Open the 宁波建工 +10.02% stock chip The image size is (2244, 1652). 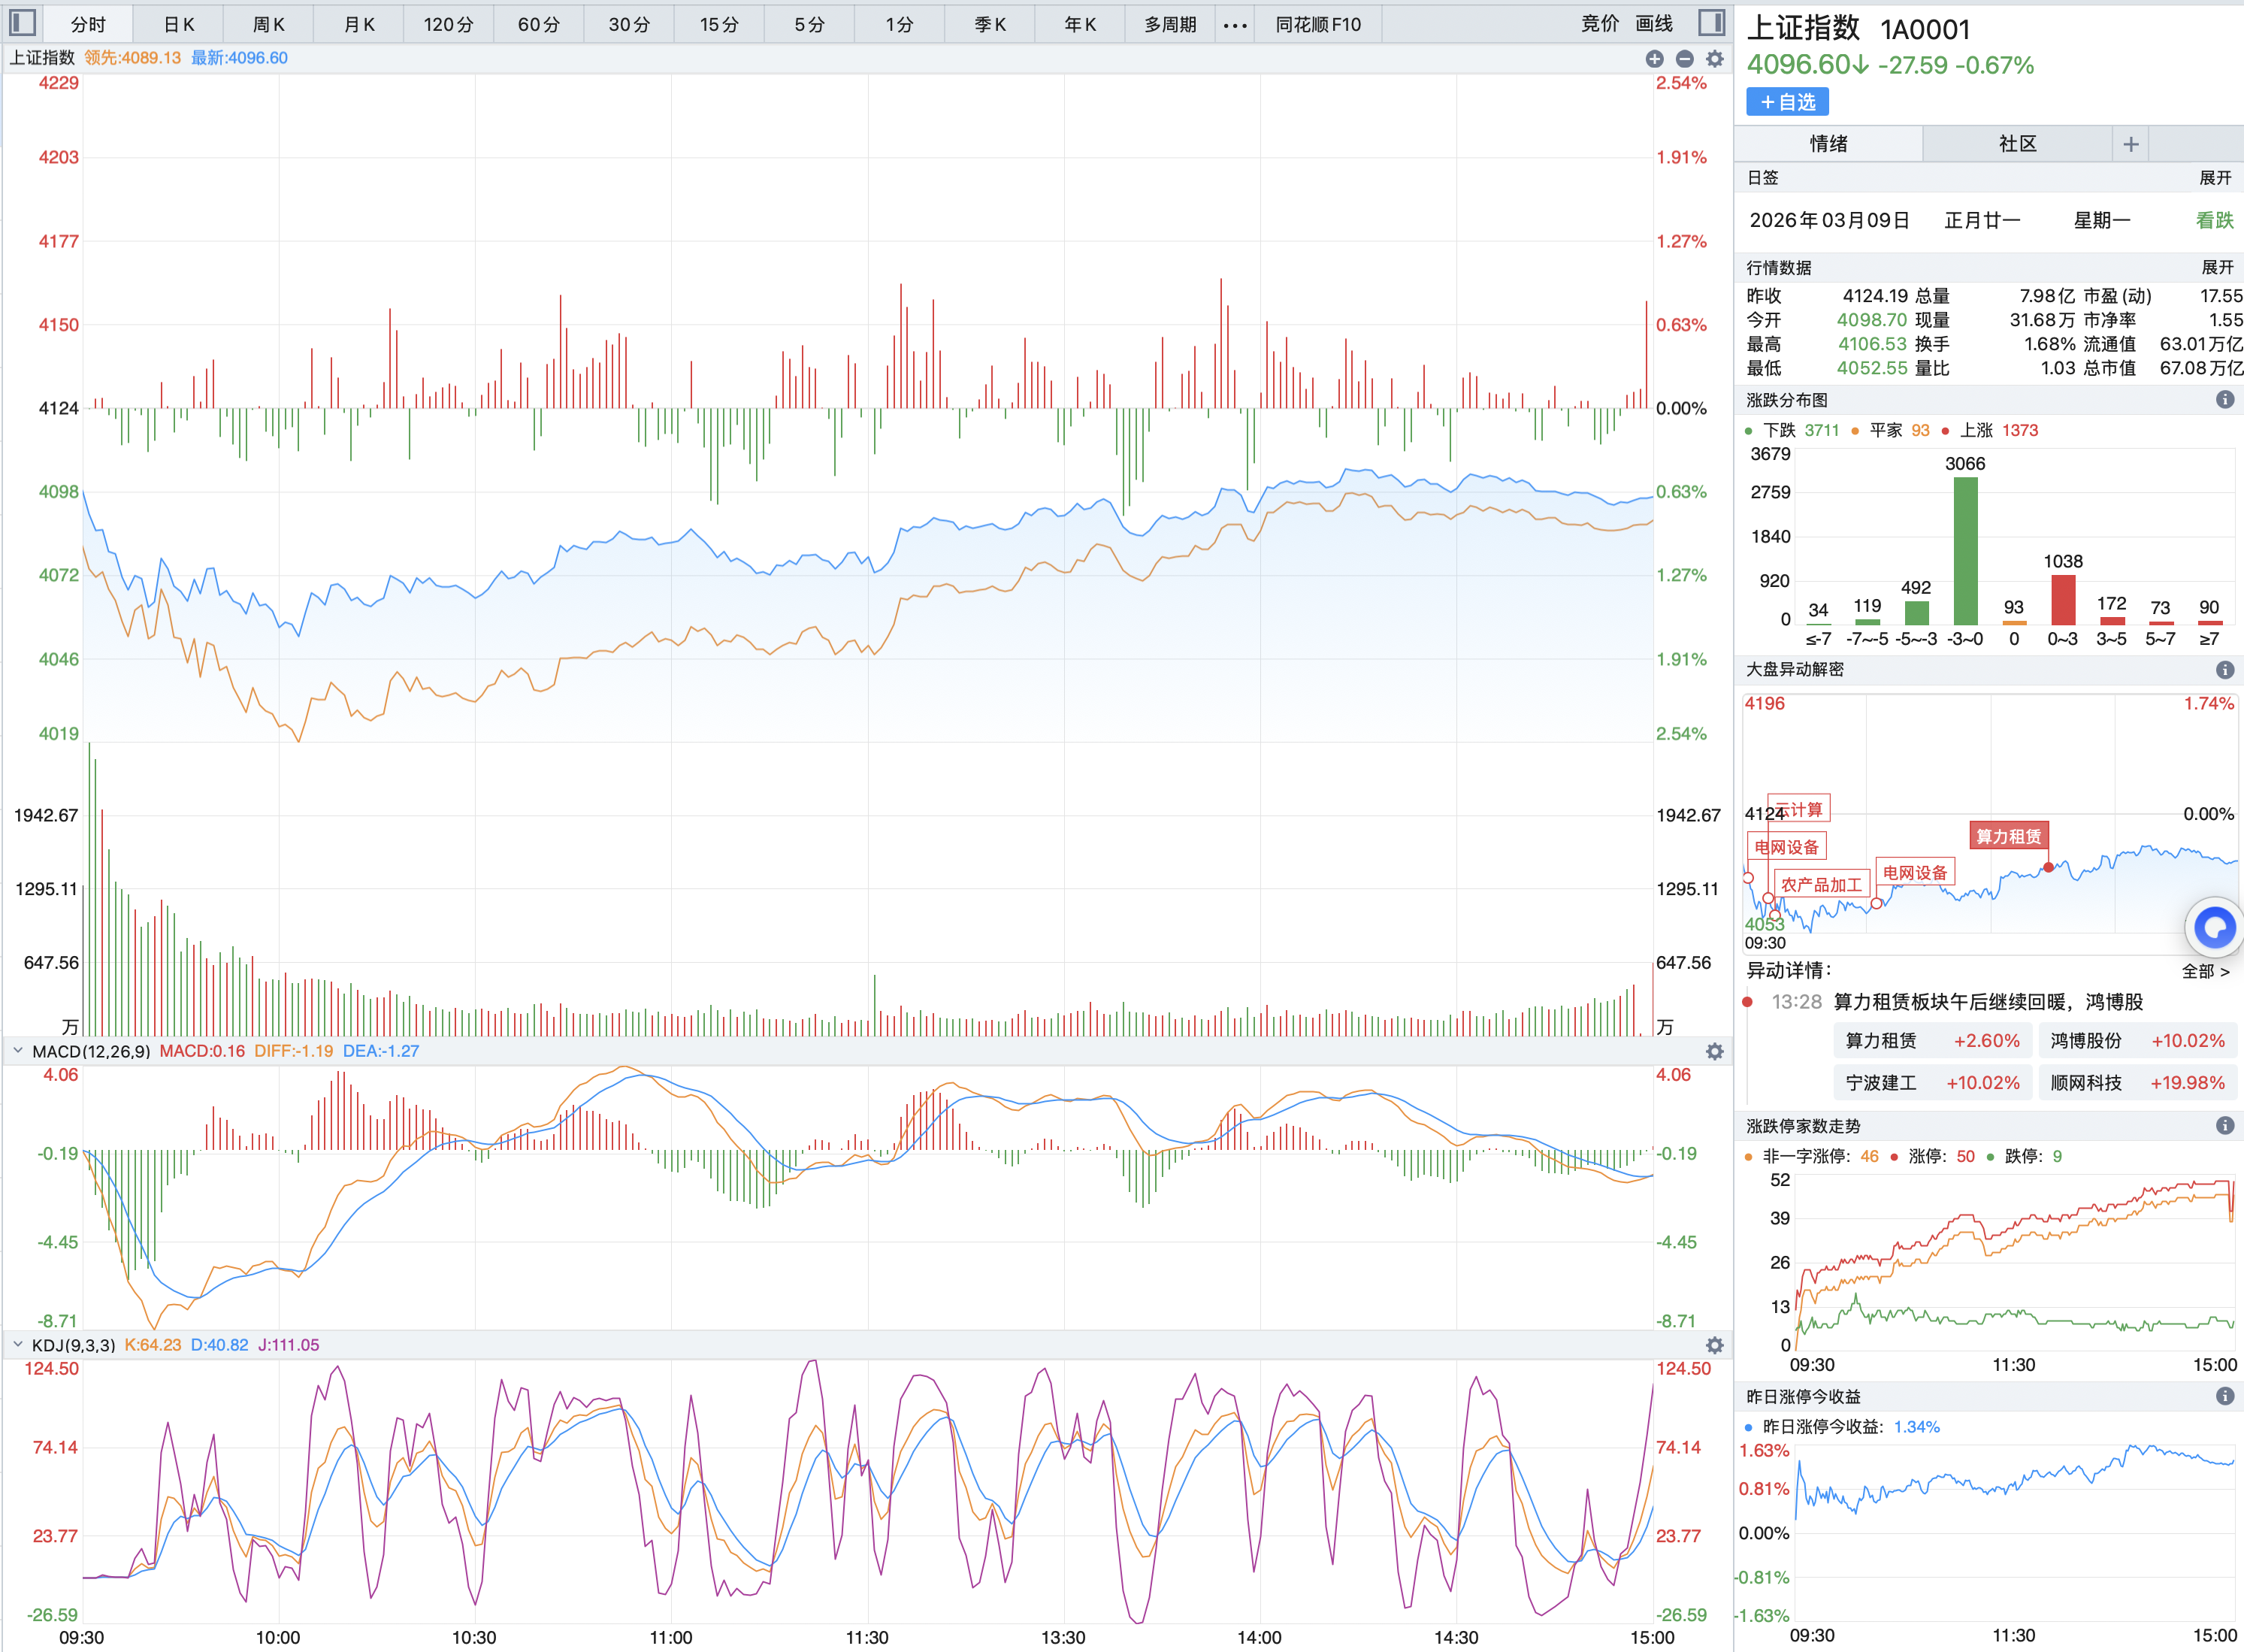[x=1932, y=1083]
